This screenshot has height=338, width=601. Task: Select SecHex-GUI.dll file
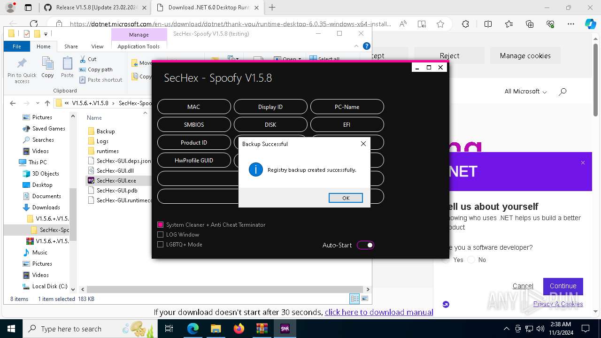(115, 171)
